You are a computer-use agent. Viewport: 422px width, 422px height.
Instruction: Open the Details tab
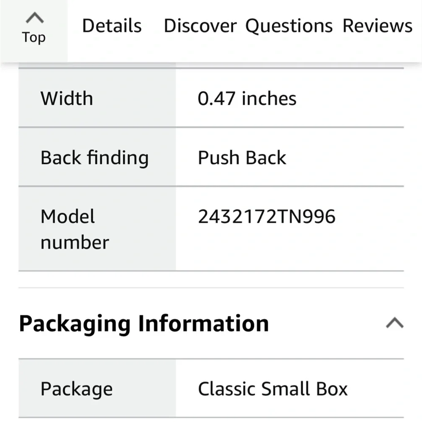click(112, 26)
